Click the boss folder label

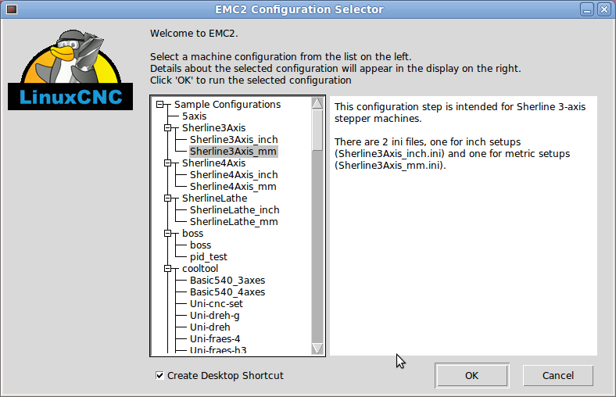click(192, 233)
